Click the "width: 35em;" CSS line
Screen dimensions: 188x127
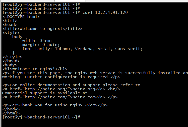coord(37,41)
